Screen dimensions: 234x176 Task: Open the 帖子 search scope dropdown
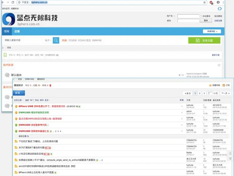point(48,40)
